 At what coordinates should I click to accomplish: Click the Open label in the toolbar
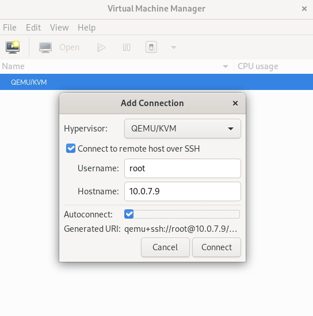point(70,47)
